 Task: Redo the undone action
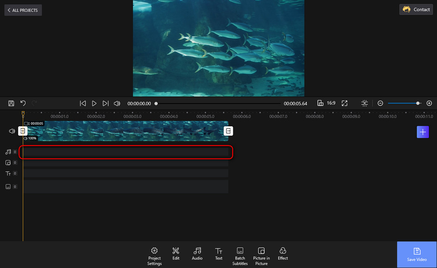[x=34, y=103]
